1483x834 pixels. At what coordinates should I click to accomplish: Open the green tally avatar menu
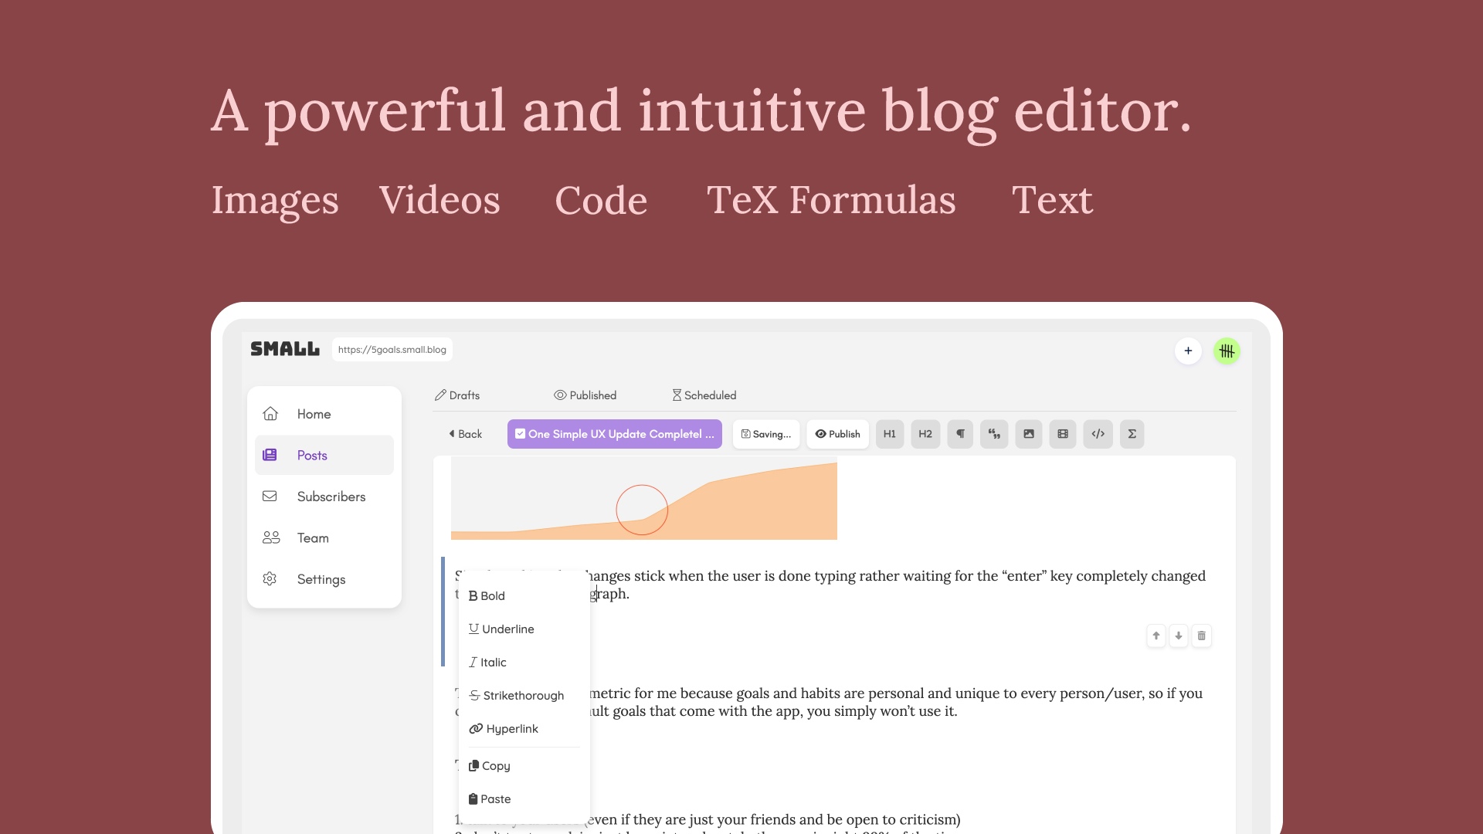tap(1227, 351)
